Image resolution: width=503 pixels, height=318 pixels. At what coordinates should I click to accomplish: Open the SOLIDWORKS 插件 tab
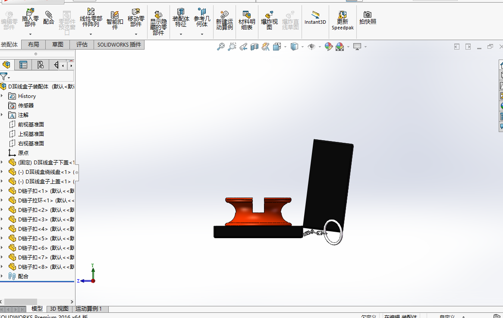119,44
